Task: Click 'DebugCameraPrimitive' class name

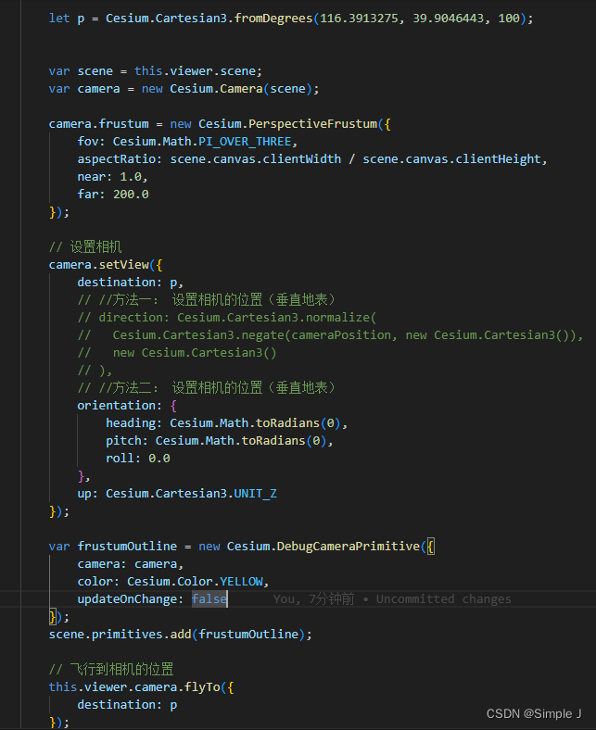Action: coord(349,546)
